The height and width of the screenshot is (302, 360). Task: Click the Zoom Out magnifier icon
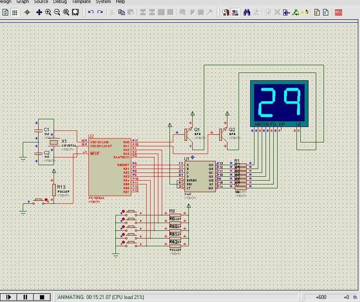[57, 12]
